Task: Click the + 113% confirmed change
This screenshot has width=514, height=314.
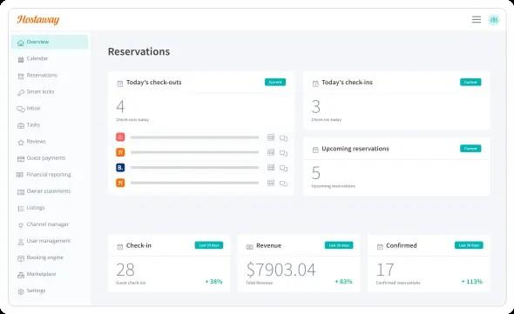Action: pyautogui.click(x=472, y=282)
